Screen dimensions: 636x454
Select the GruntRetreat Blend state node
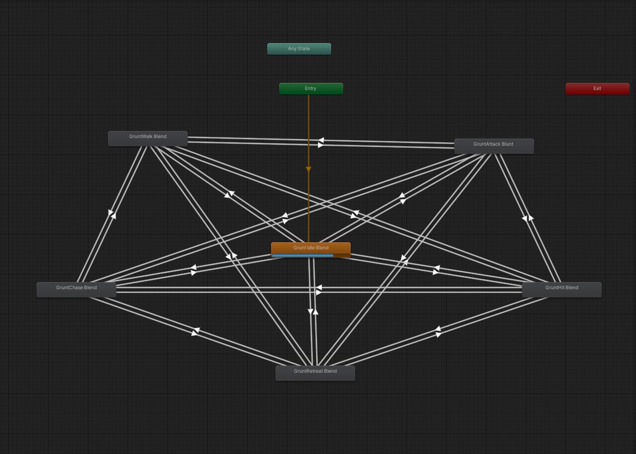pos(315,372)
